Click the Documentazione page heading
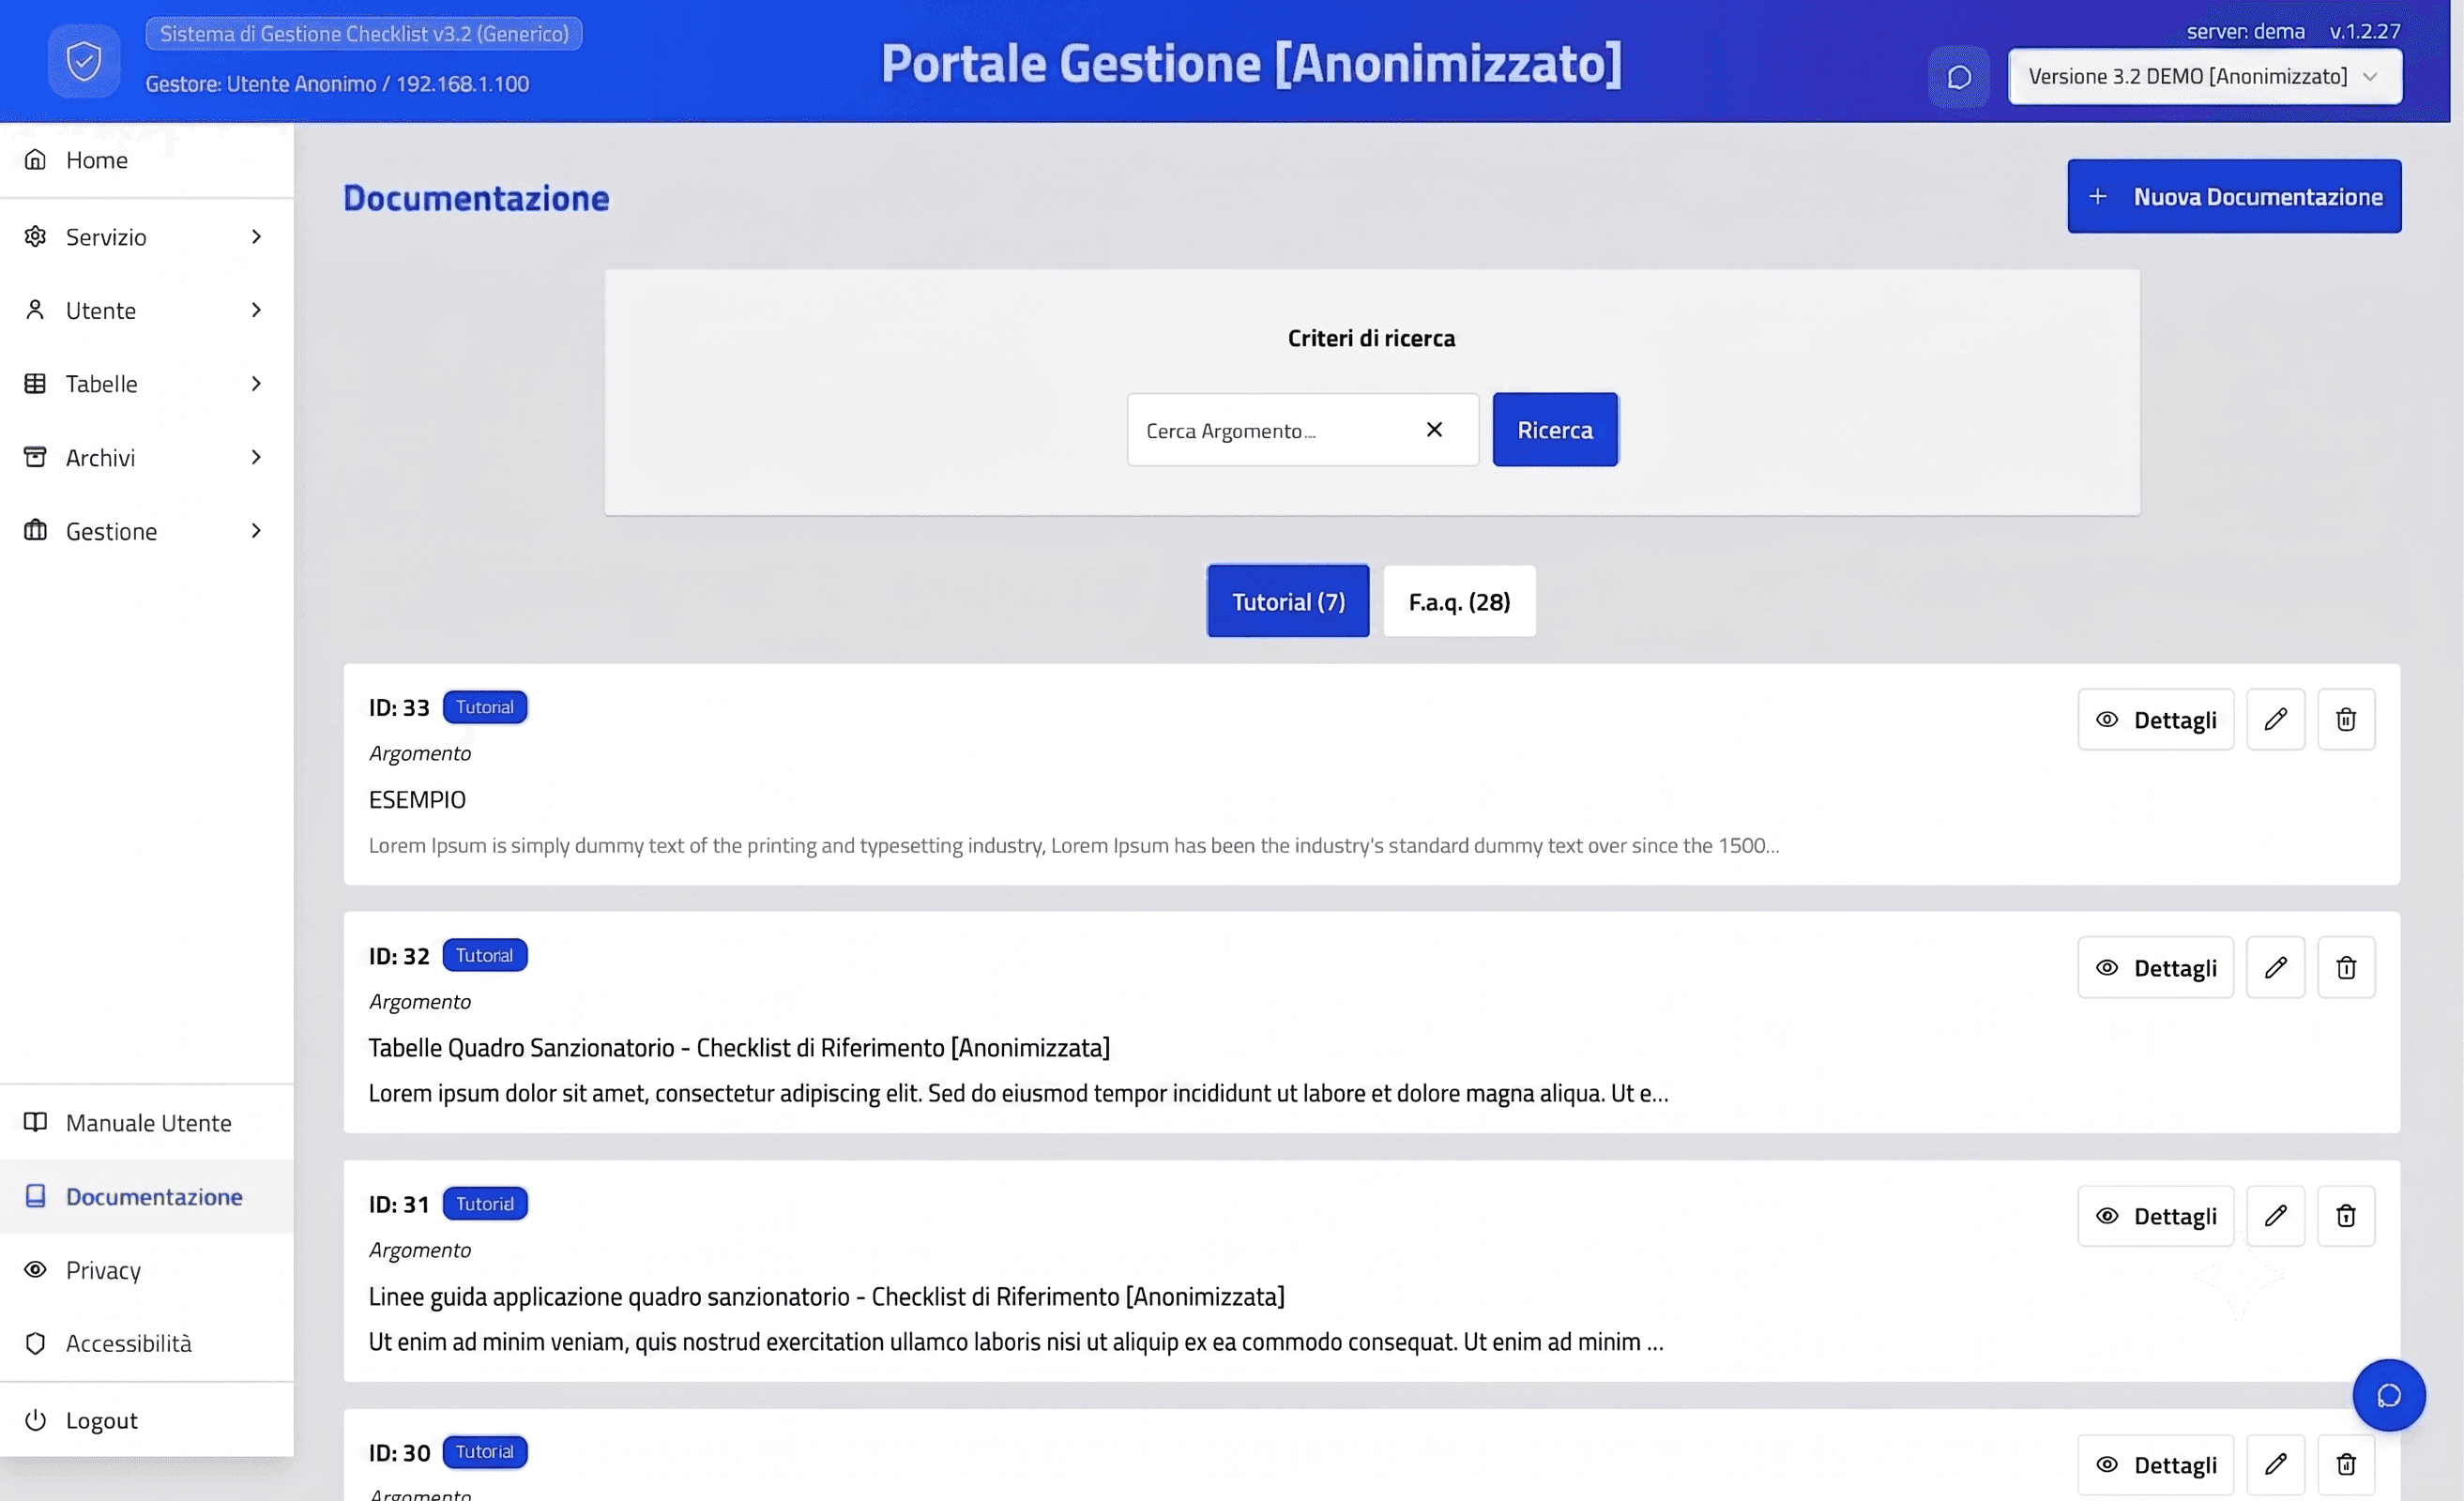 [476, 198]
